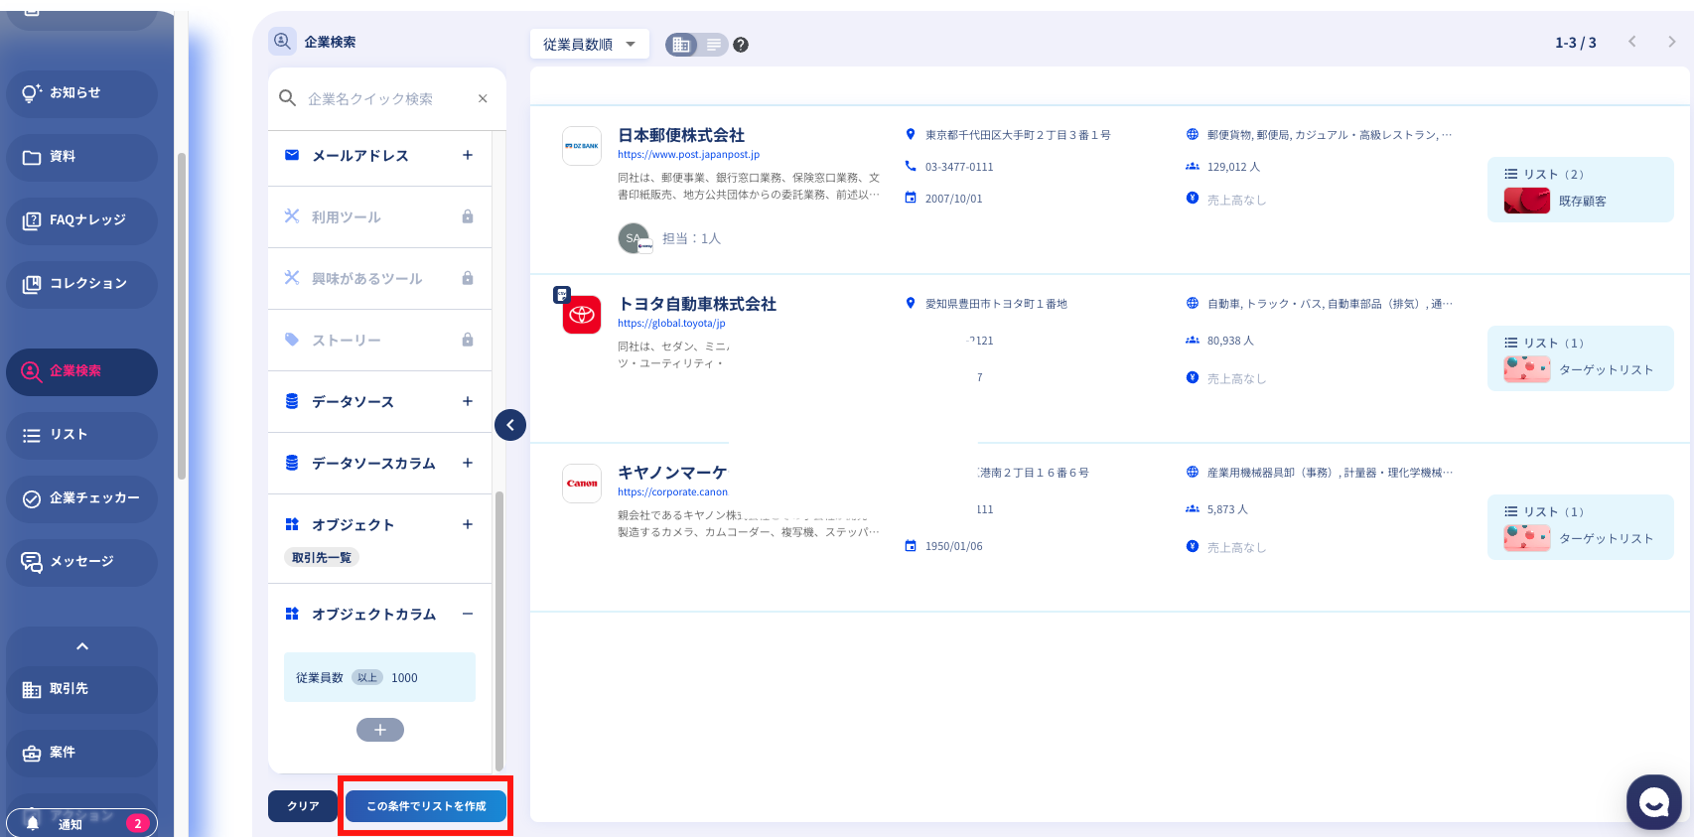The height and width of the screenshot is (837, 1694).
Task: Open Canon's ターゲットリスト list card
Action: [1581, 527]
